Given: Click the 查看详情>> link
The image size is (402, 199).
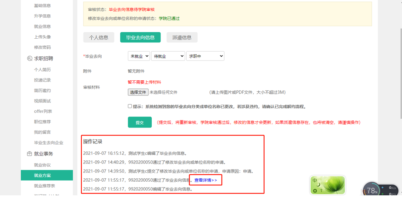Looking at the screenshot, I should [x=206, y=180].
